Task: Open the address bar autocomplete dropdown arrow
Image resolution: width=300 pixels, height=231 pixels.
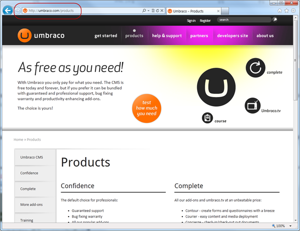Action: 149,11
